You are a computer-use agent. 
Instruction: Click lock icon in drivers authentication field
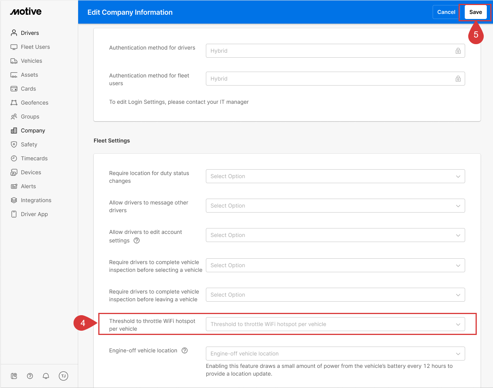pos(458,51)
